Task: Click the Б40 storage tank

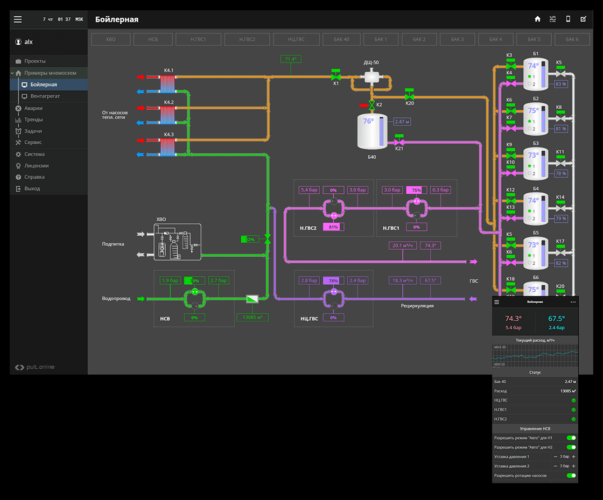Action: (x=372, y=132)
